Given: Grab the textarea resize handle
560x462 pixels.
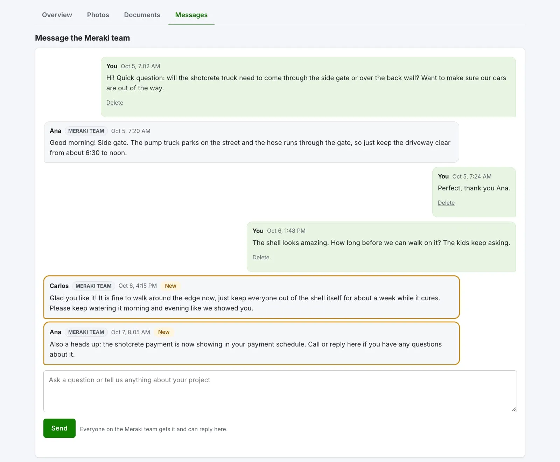Looking at the screenshot, I should coord(514,409).
